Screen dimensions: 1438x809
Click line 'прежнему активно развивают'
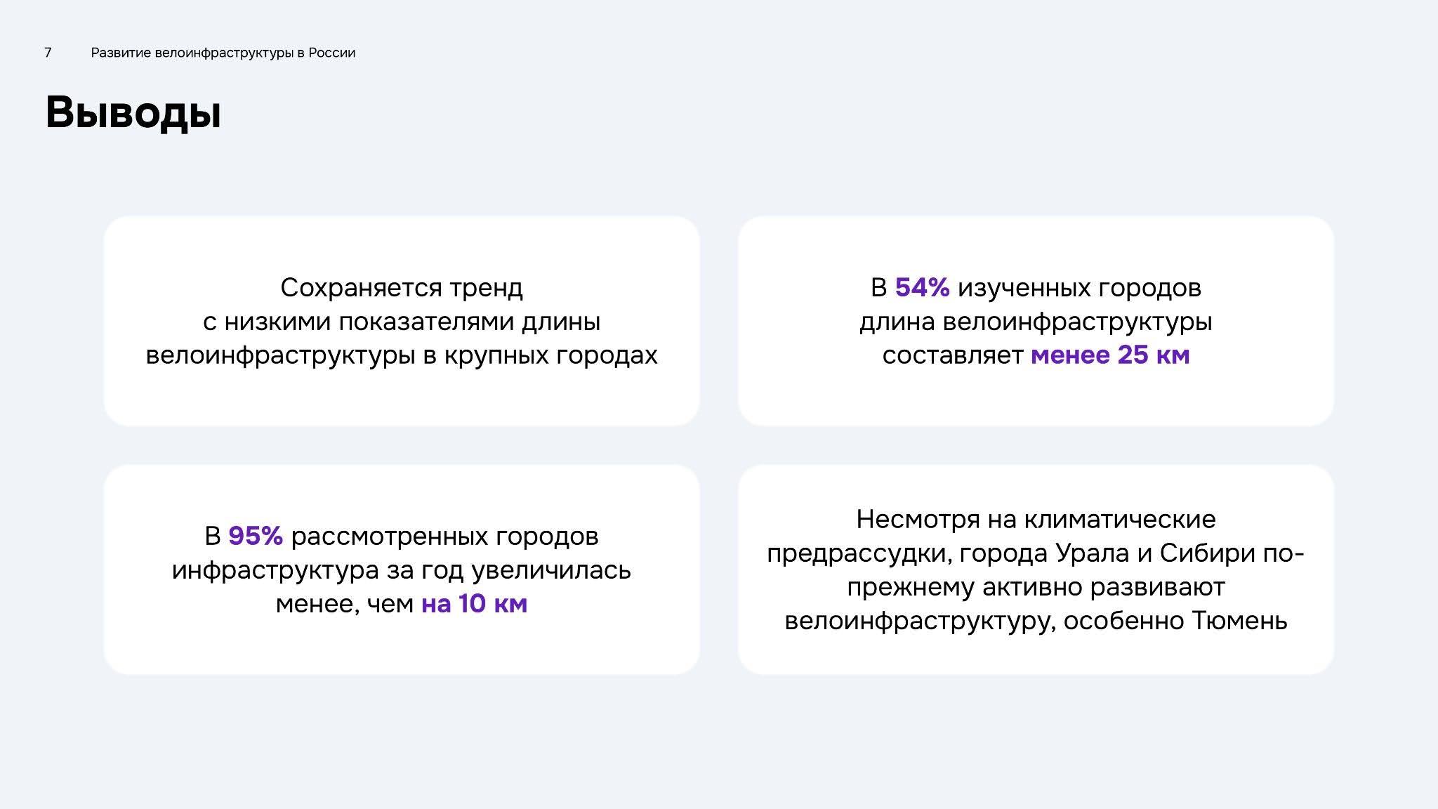tap(1036, 586)
